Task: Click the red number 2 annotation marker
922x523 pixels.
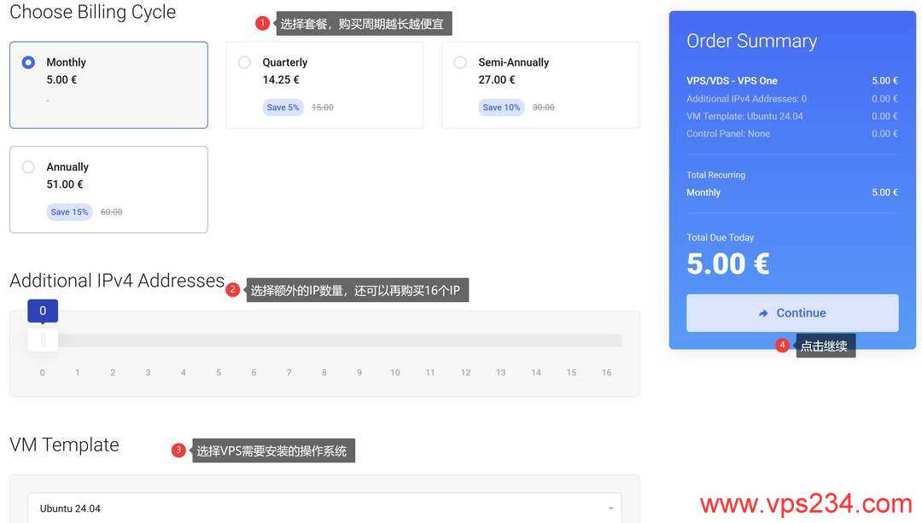Action: (x=233, y=290)
